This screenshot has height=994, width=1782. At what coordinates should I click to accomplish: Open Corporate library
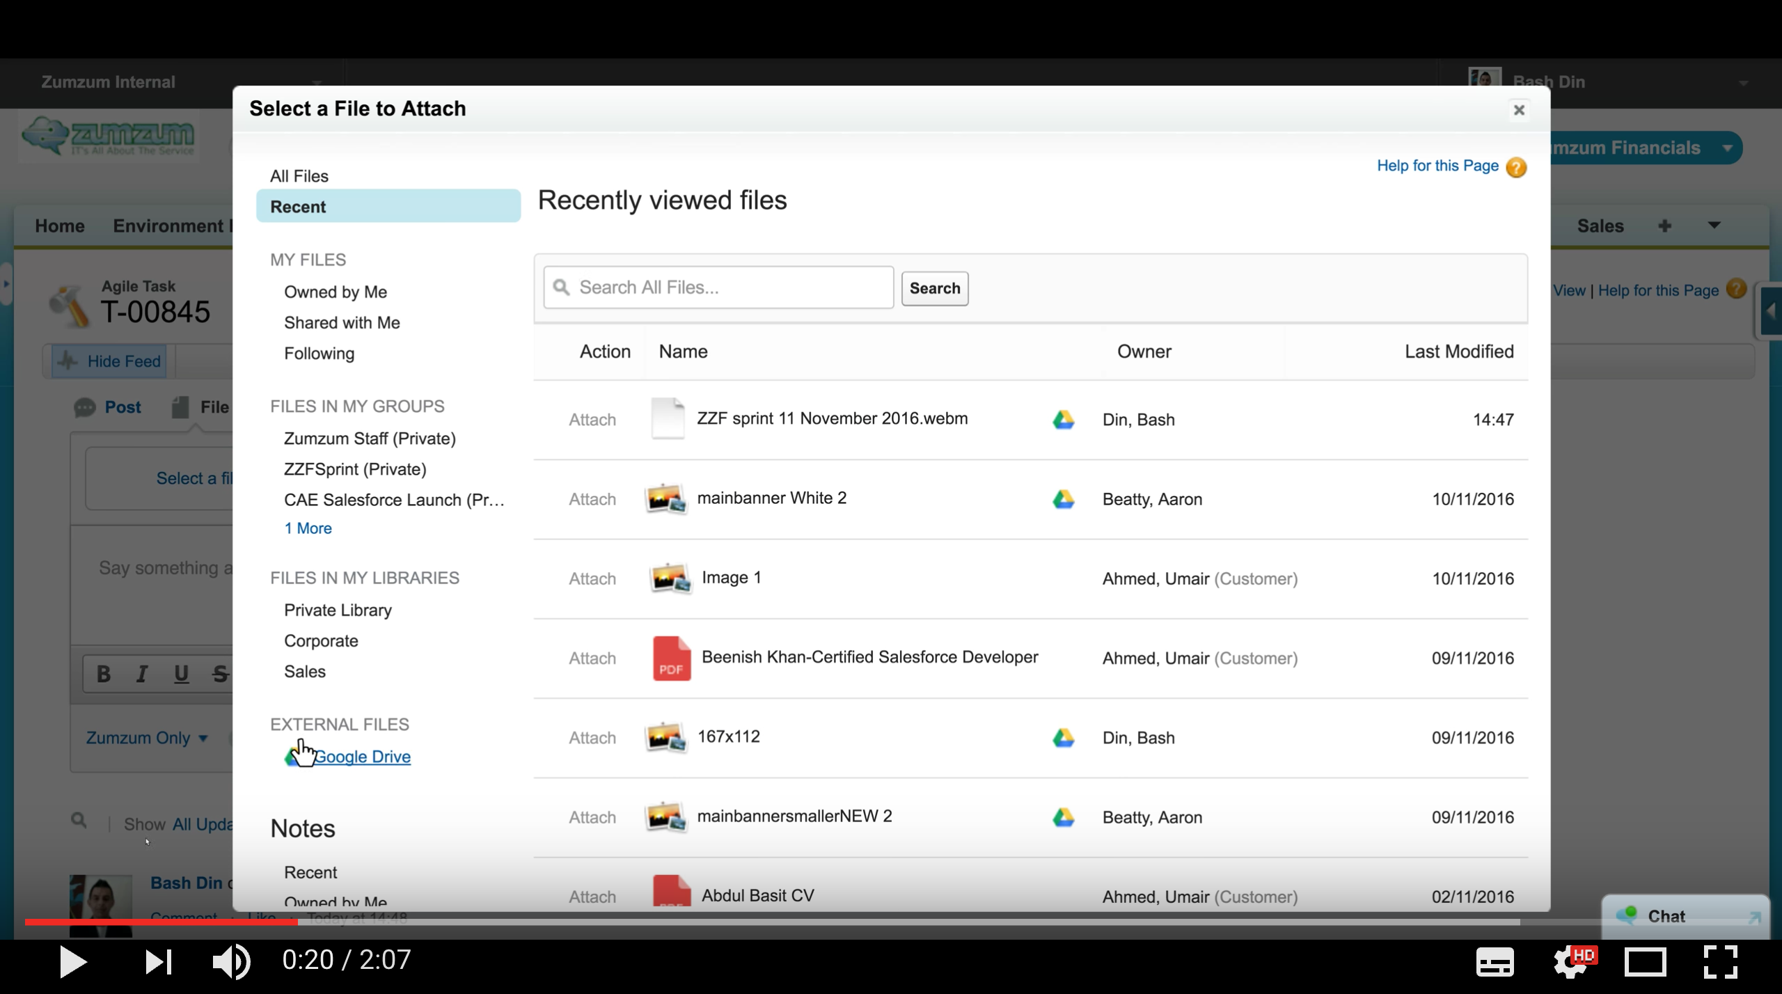tap(321, 640)
